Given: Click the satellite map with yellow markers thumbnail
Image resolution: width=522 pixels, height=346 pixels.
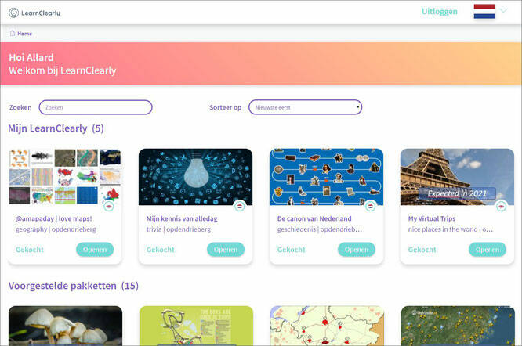Looking at the screenshot, I should click(458, 326).
